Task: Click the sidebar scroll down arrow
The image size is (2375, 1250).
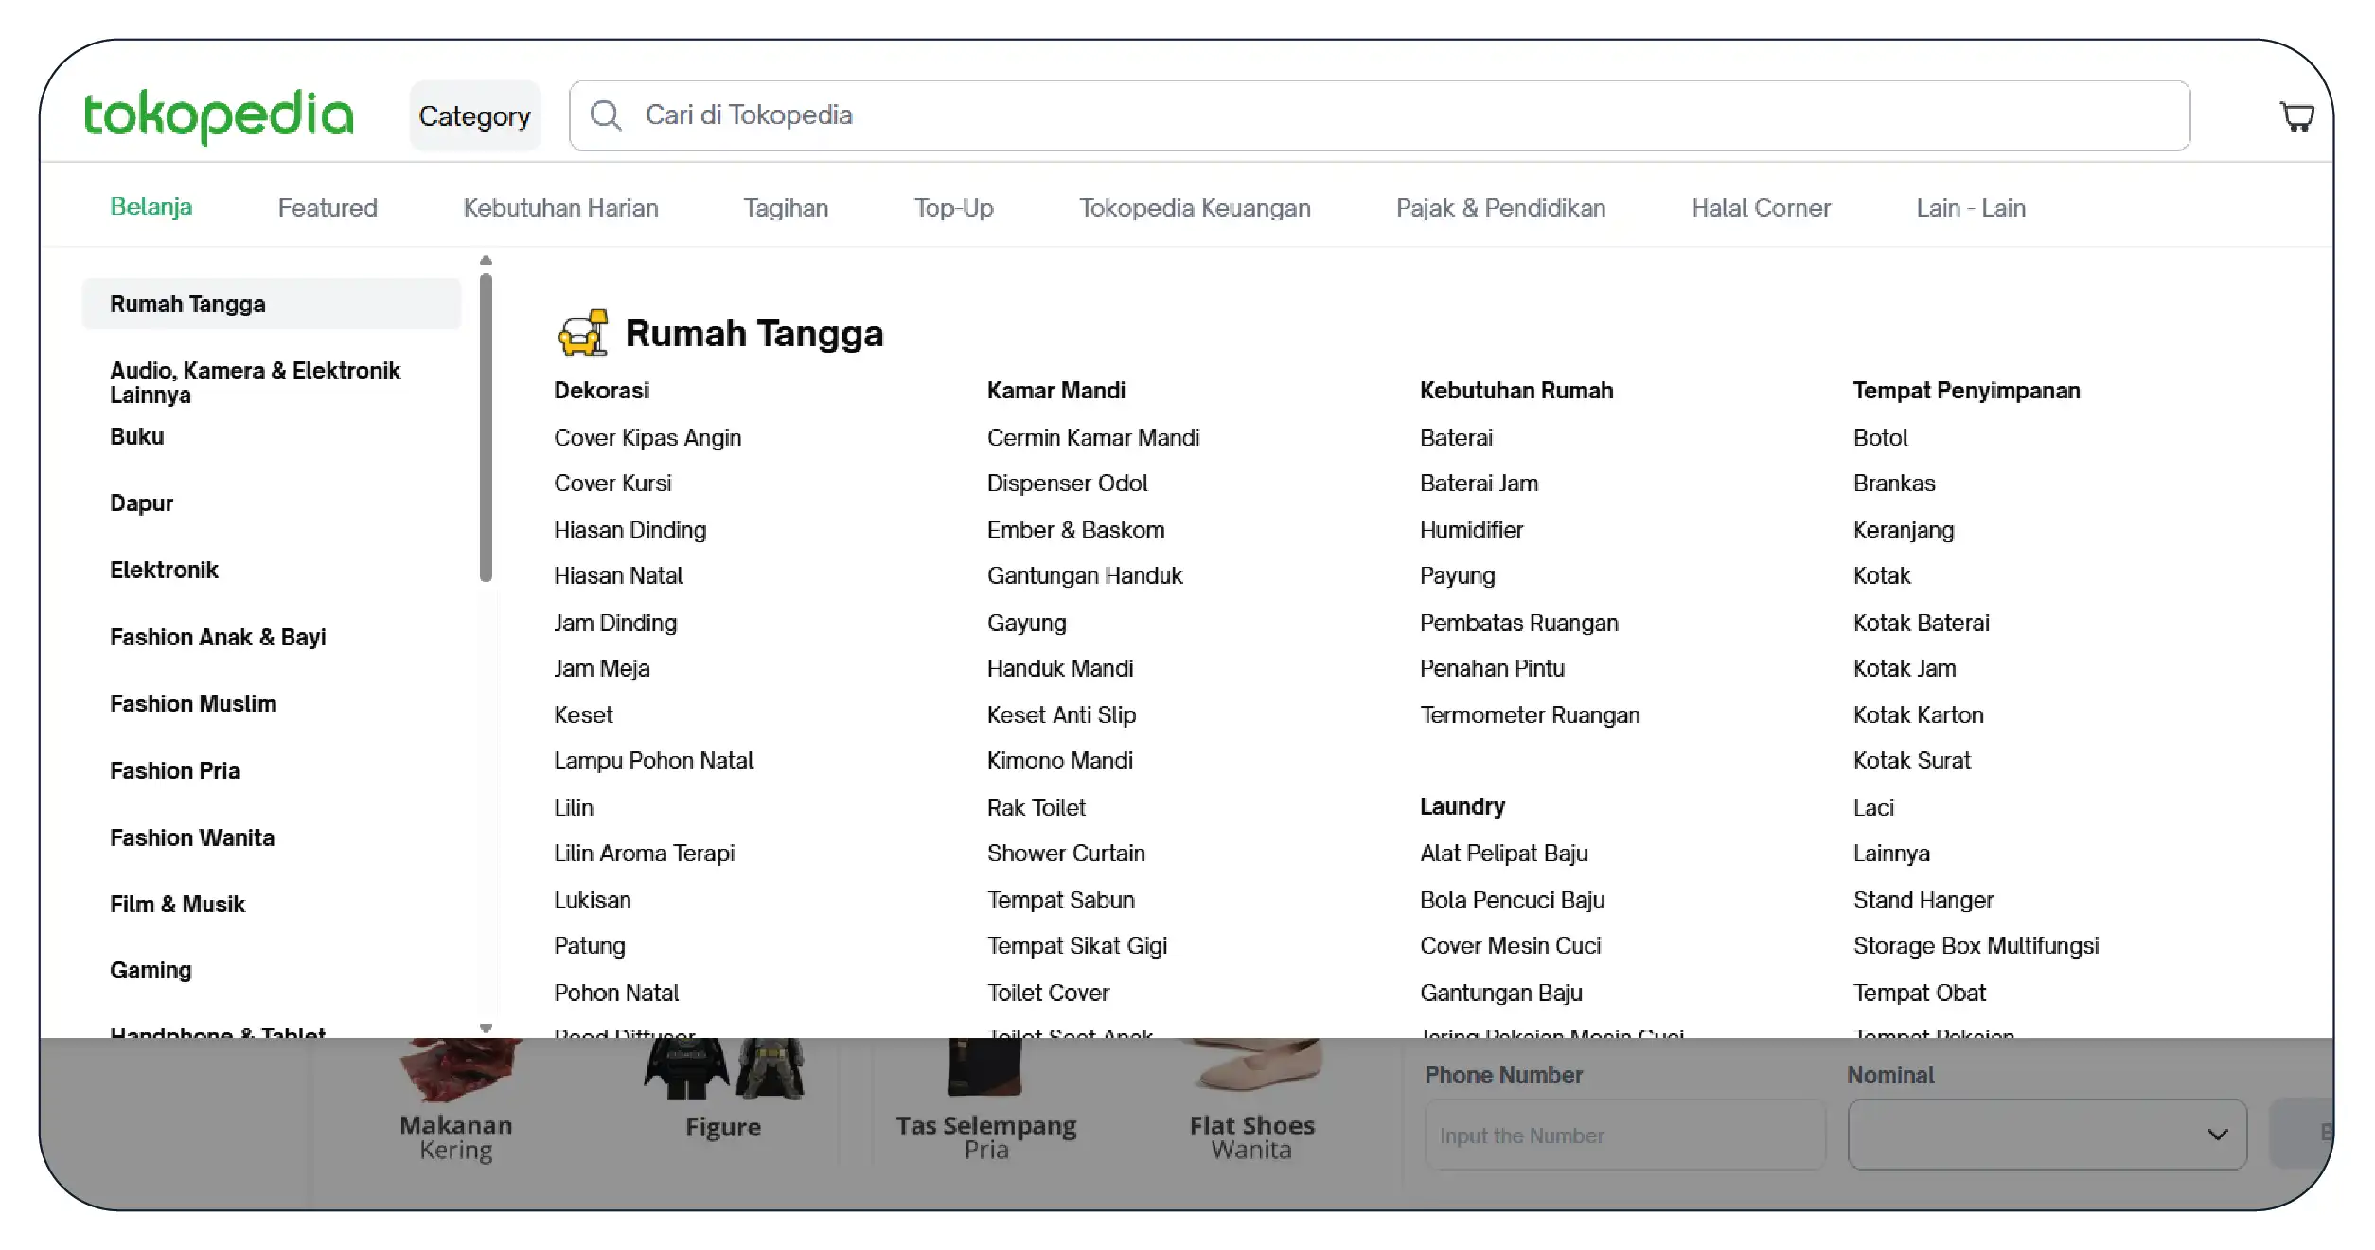Action: [486, 1029]
